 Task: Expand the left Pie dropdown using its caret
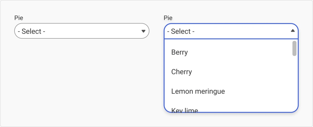point(143,31)
